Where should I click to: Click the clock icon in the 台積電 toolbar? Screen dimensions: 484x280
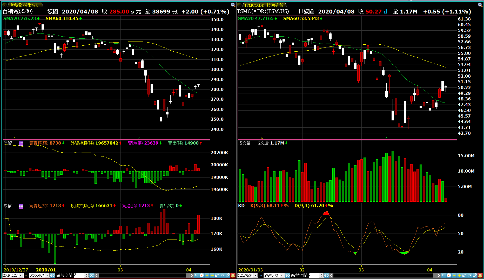202,275
